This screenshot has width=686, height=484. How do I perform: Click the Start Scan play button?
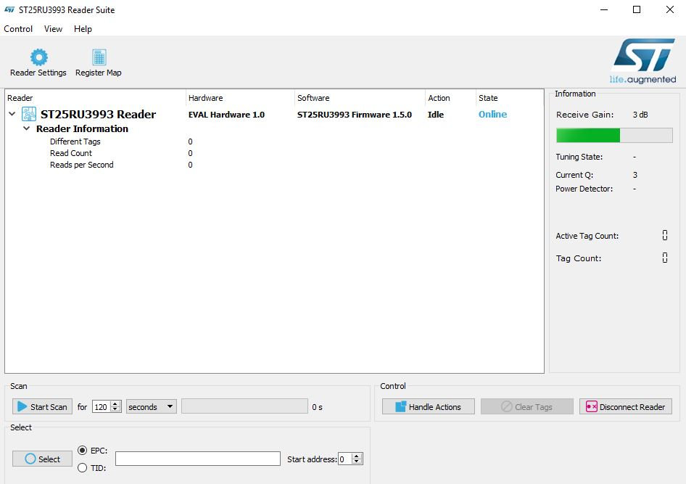[x=42, y=407]
